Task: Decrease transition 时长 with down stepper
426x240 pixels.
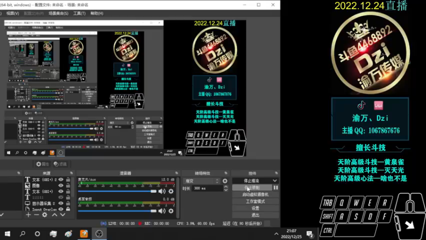Action: (x=226, y=190)
